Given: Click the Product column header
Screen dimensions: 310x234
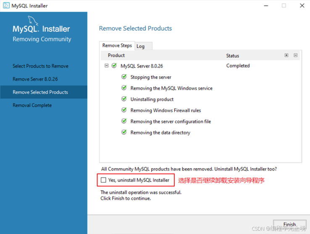Looking at the screenshot, I should [x=116, y=55].
